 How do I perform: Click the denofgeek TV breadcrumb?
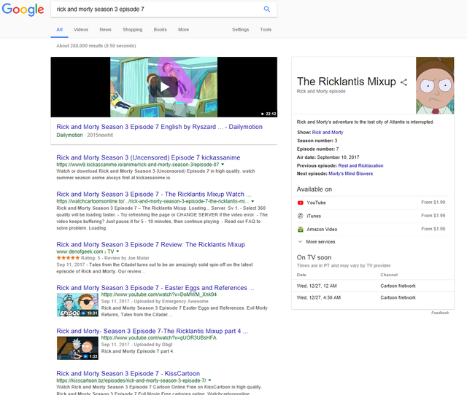coord(110,251)
